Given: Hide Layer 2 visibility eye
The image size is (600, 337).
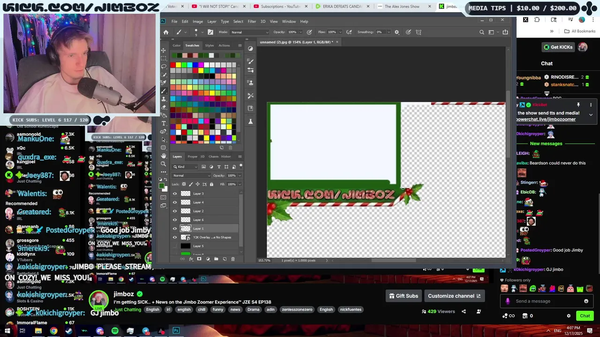Looking at the screenshot, I should coord(175,211).
